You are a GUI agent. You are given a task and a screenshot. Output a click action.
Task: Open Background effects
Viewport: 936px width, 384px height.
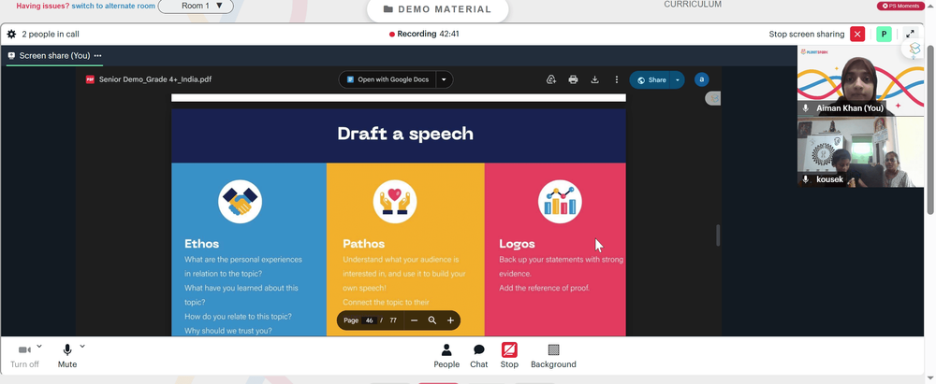(x=553, y=356)
